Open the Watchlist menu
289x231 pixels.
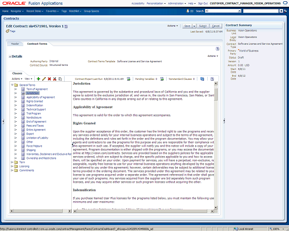pyautogui.click(x=75, y=11)
